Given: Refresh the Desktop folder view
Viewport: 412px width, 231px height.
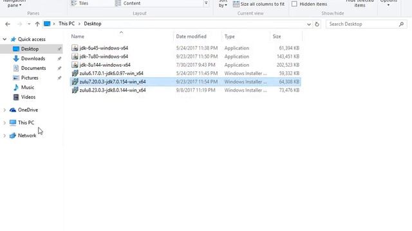Looking at the screenshot, I should click(x=317, y=24).
